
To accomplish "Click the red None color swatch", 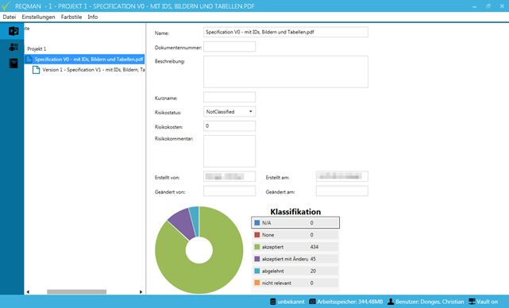I will [257, 235].
